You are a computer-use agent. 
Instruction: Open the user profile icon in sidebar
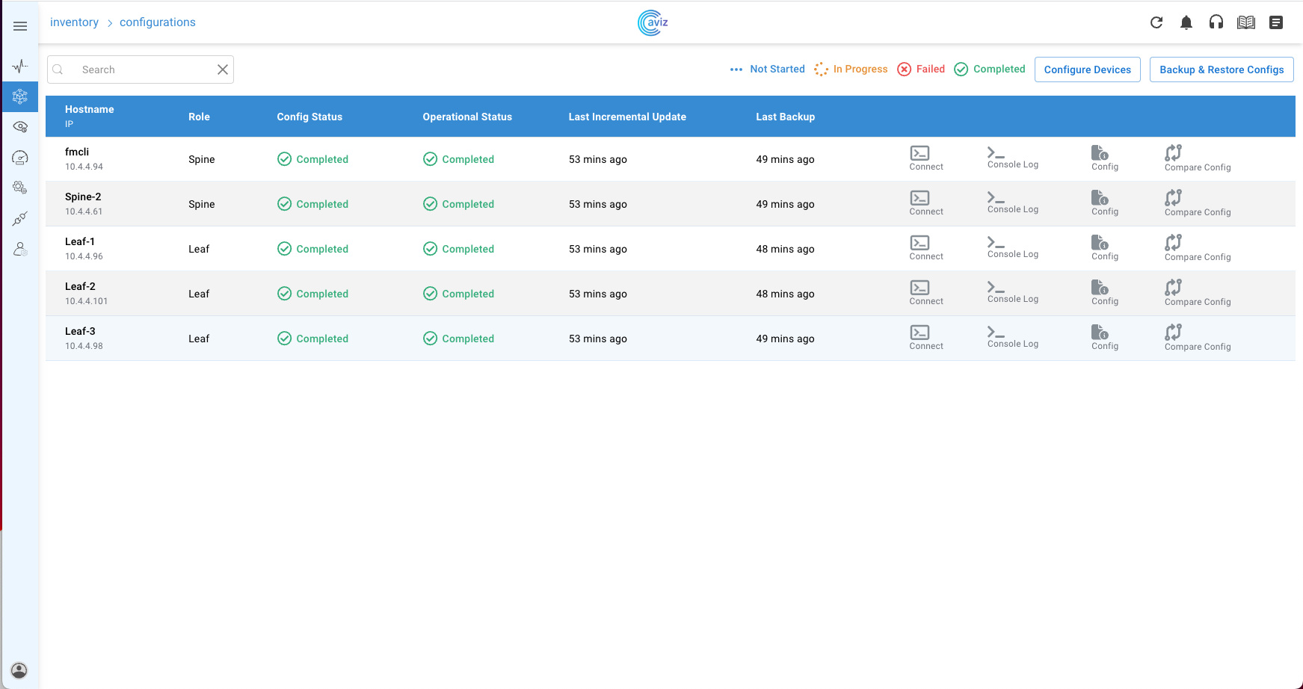coord(19,670)
